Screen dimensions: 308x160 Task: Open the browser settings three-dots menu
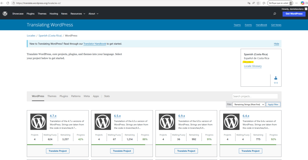297,3
